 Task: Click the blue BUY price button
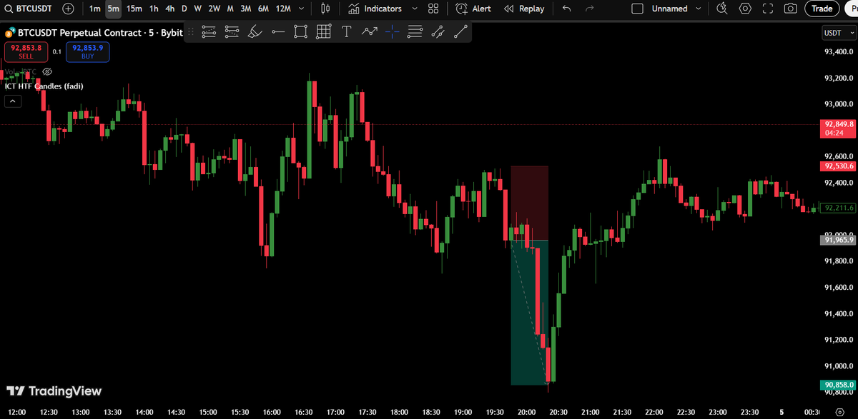click(87, 52)
